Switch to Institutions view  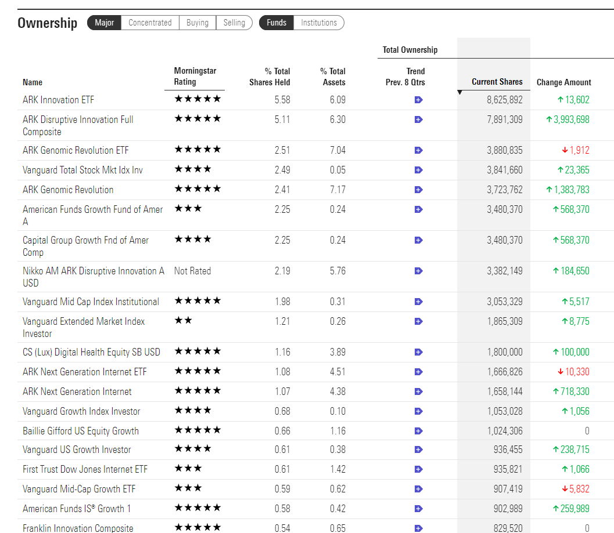[x=319, y=23]
